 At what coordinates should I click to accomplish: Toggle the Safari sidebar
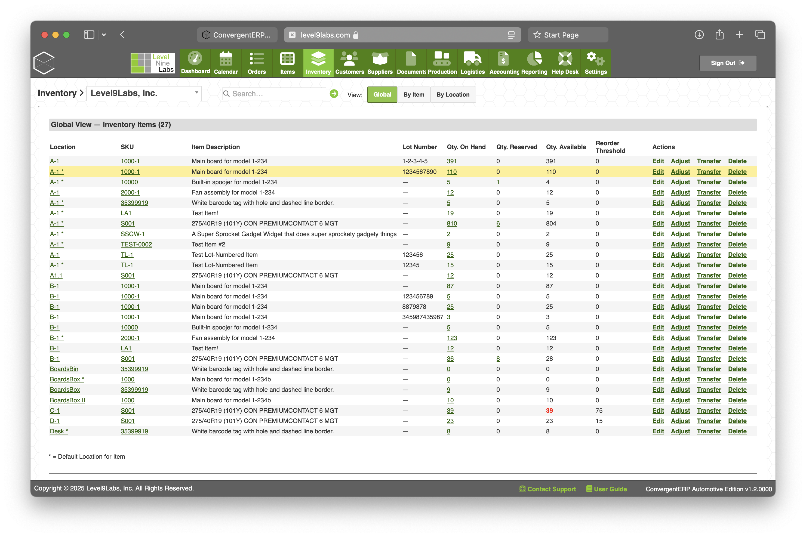(89, 35)
